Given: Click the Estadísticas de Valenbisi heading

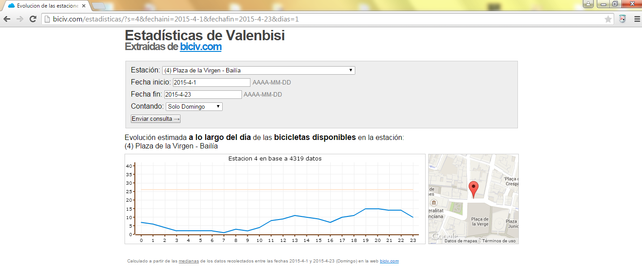Looking at the screenshot, I should [x=205, y=35].
